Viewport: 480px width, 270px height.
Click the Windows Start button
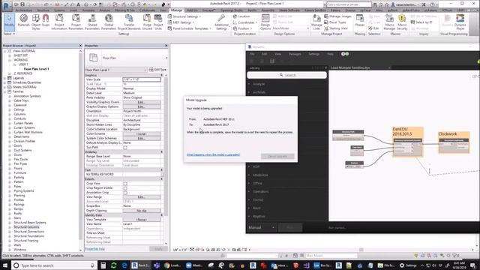click(5, 265)
